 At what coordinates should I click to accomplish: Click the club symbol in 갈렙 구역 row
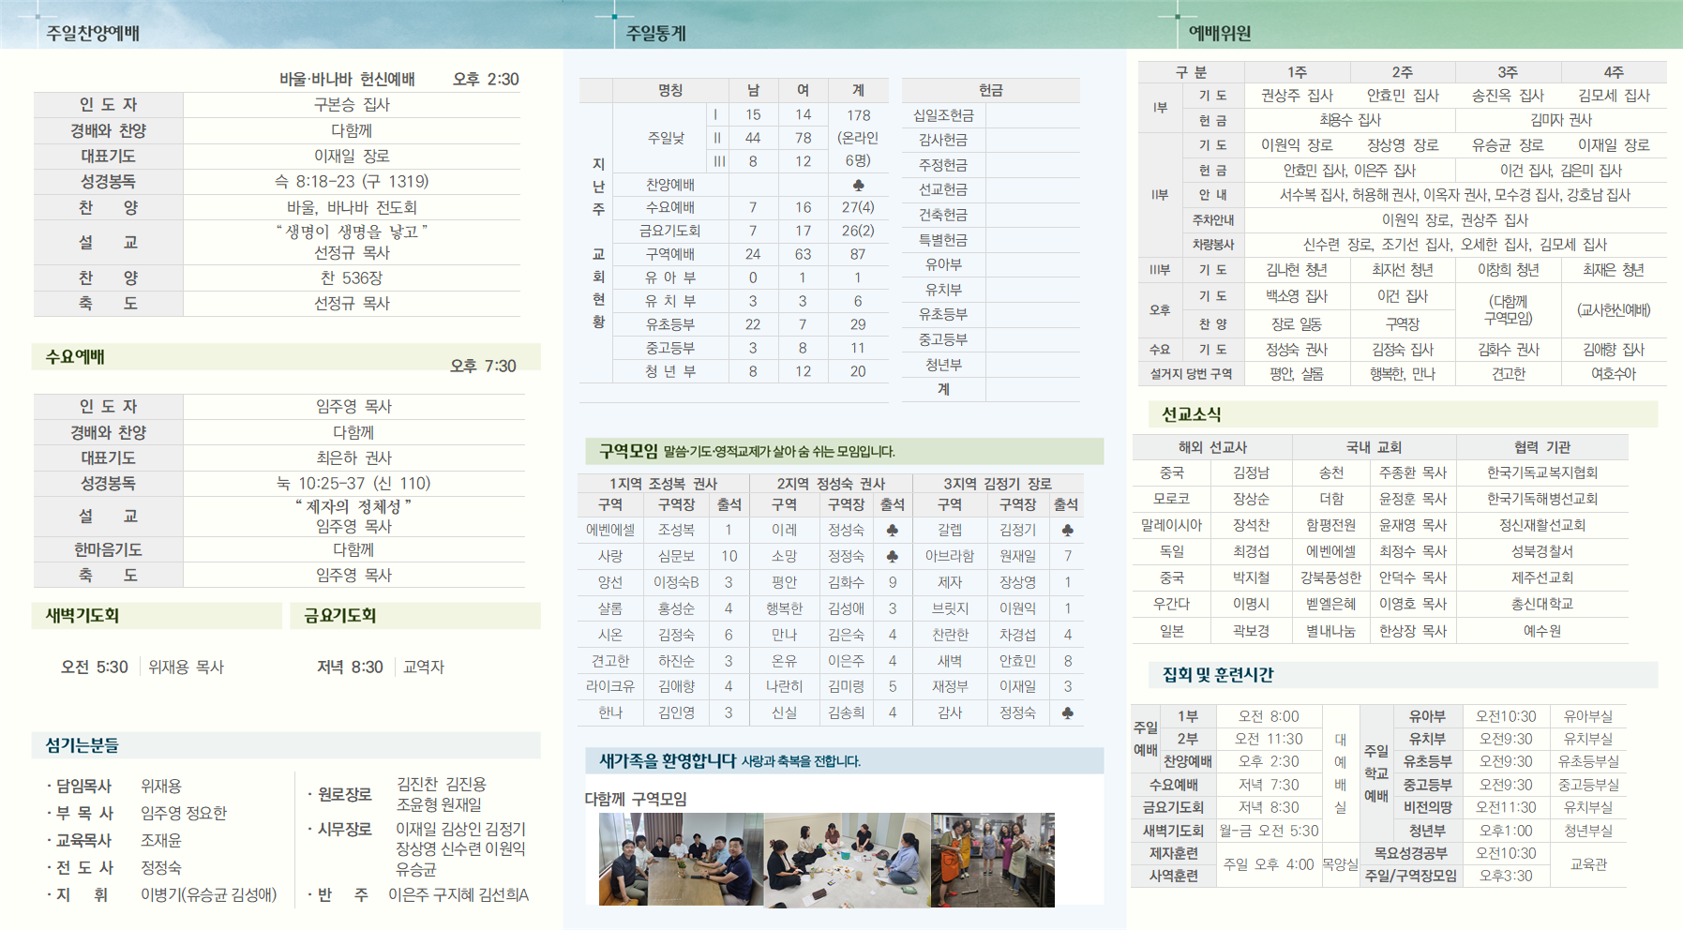click(1067, 530)
